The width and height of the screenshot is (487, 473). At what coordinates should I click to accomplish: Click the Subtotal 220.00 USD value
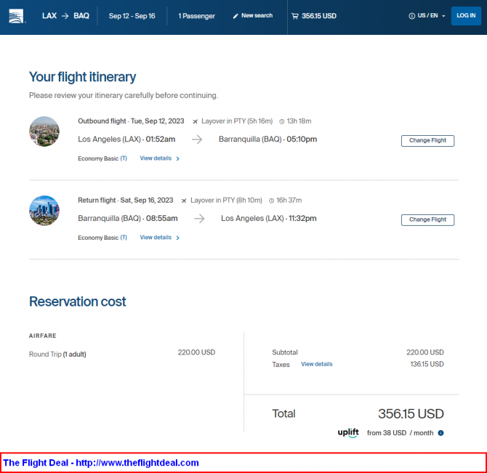(425, 352)
